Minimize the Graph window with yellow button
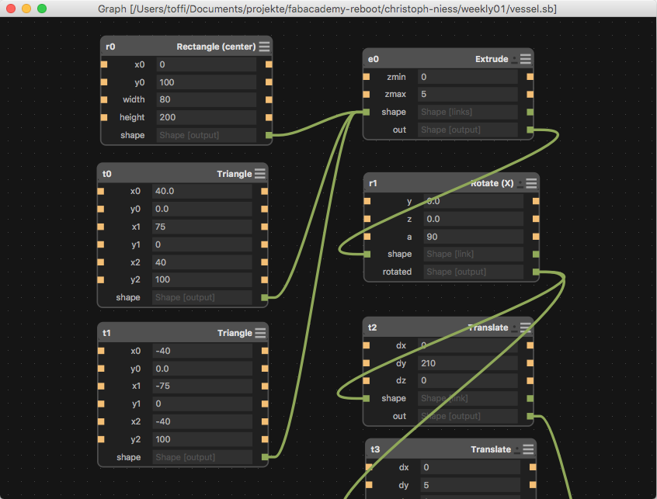The height and width of the screenshot is (499, 657). [26, 9]
